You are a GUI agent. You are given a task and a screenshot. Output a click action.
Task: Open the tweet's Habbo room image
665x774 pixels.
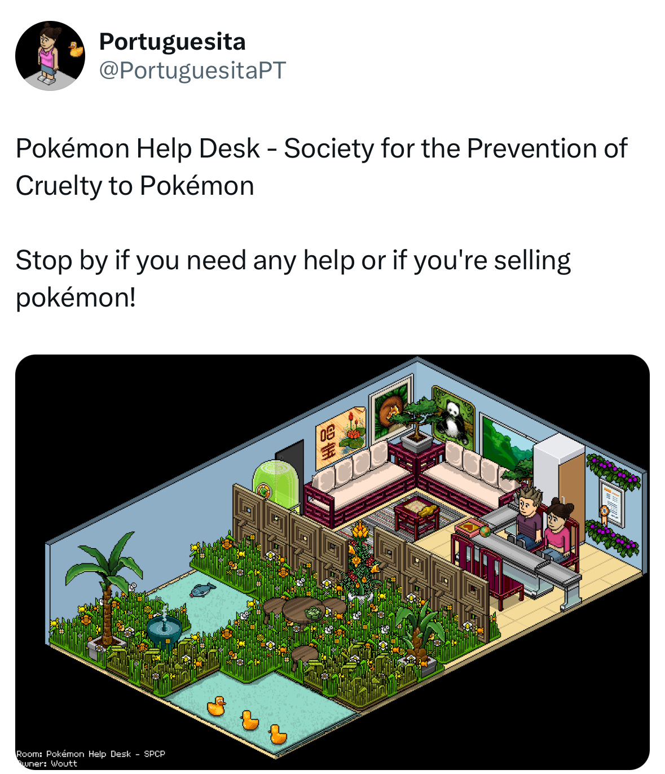coord(332,562)
